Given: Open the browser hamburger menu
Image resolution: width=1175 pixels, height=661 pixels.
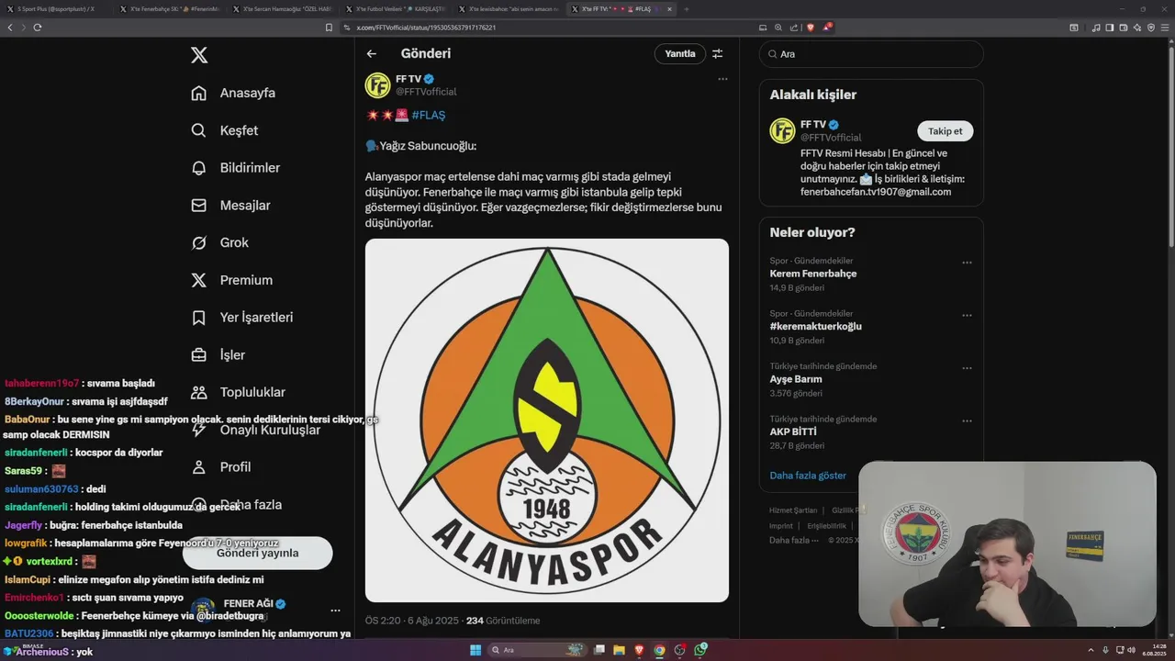Looking at the screenshot, I should [x=1165, y=28].
